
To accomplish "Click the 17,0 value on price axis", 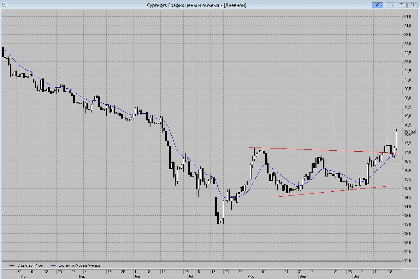I will [x=407, y=152].
